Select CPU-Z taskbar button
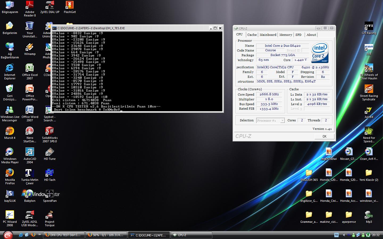The width and height of the screenshot is (383, 239). click(x=191, y=235)
